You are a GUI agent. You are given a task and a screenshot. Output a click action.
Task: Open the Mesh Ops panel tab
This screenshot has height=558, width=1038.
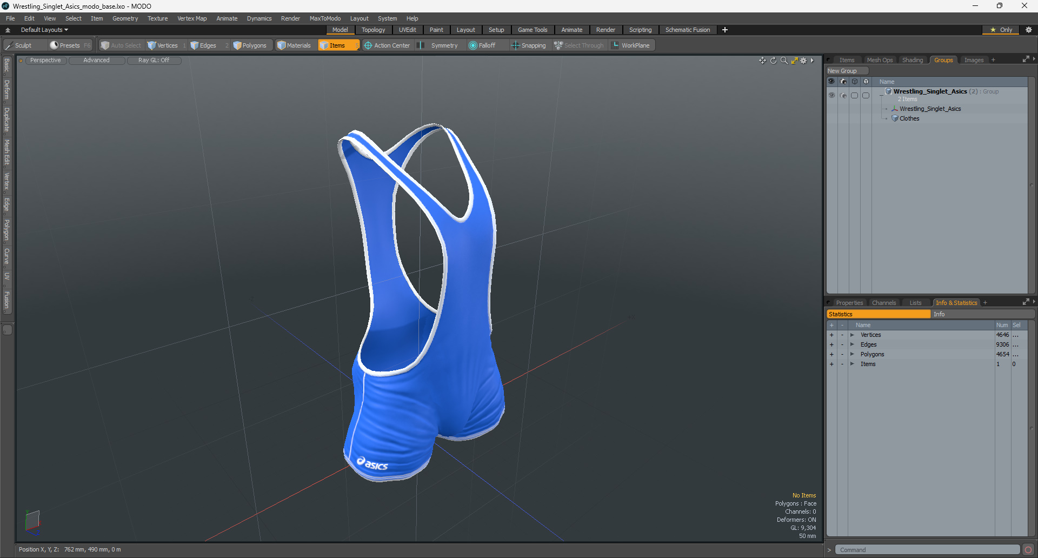pos(880,60)
